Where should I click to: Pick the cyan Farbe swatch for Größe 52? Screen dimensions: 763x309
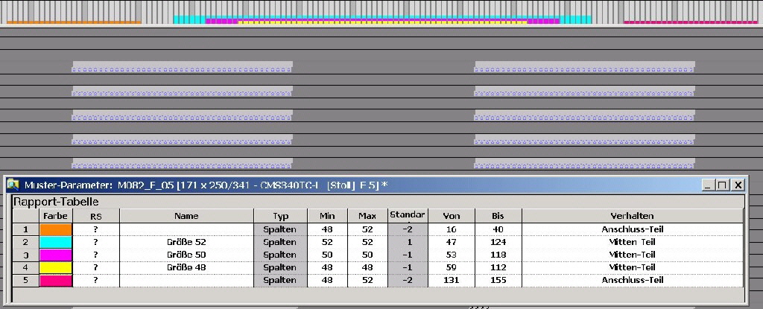(x=56, y=242)
